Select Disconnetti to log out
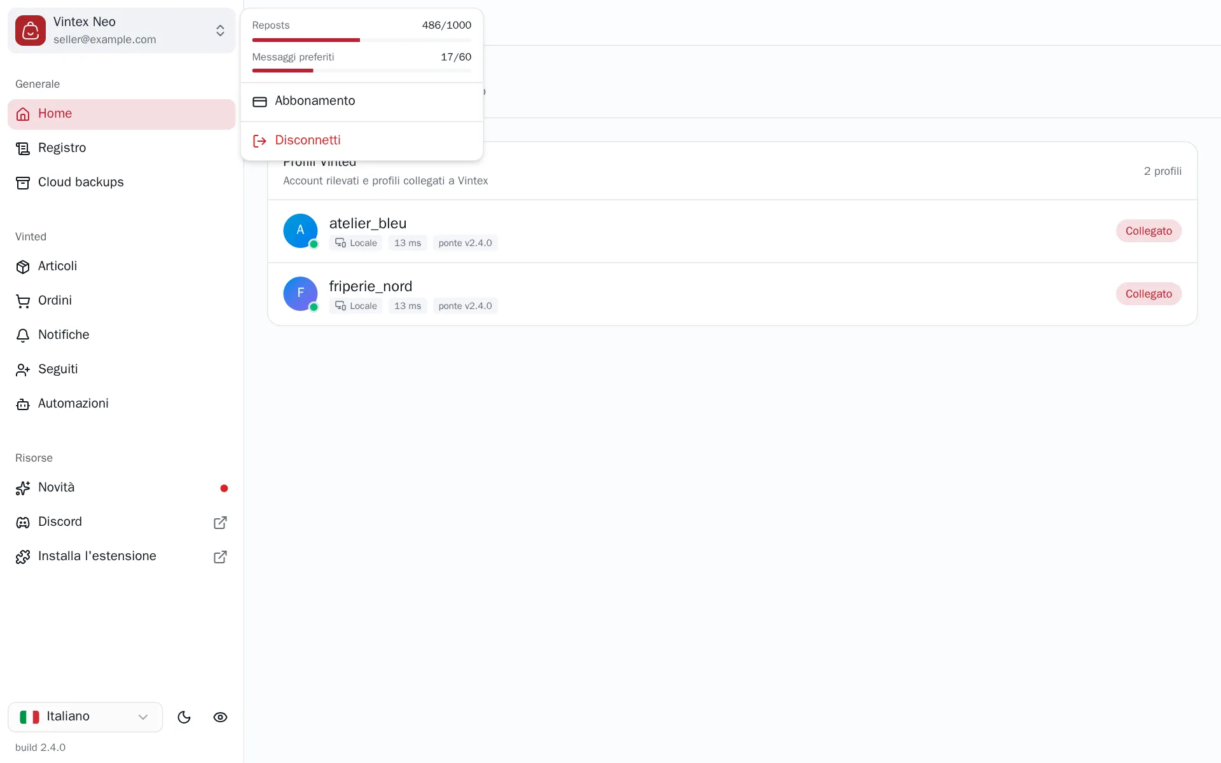Viewport: 1221px width, 763px height. [362, 141]
